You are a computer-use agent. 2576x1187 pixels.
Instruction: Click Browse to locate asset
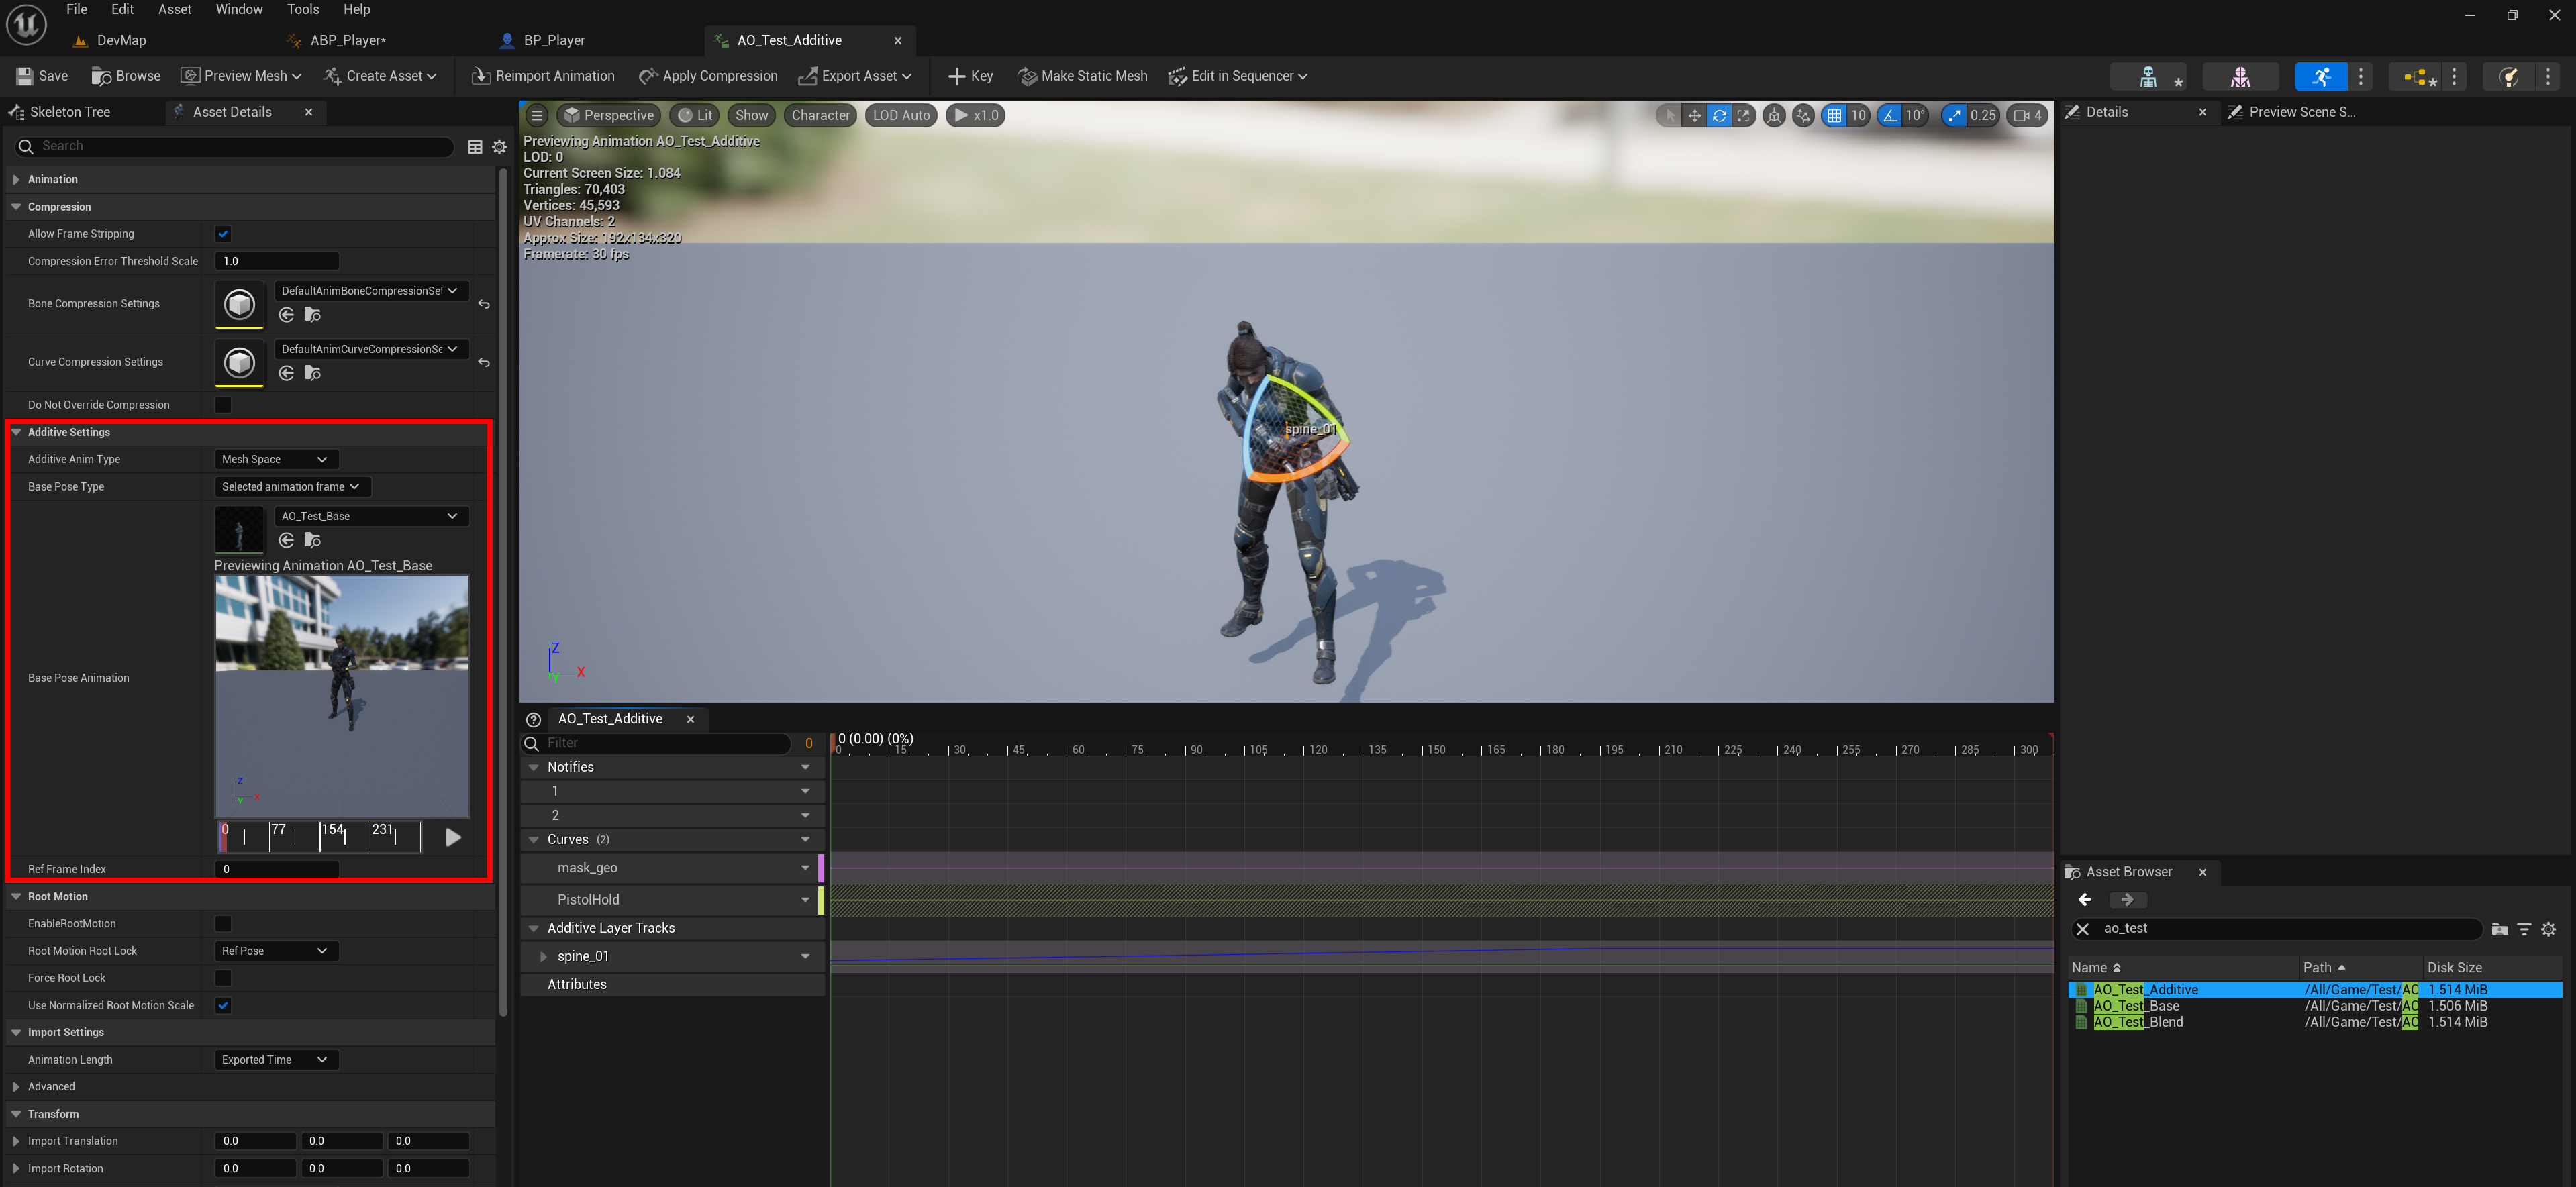pos(126,76)
